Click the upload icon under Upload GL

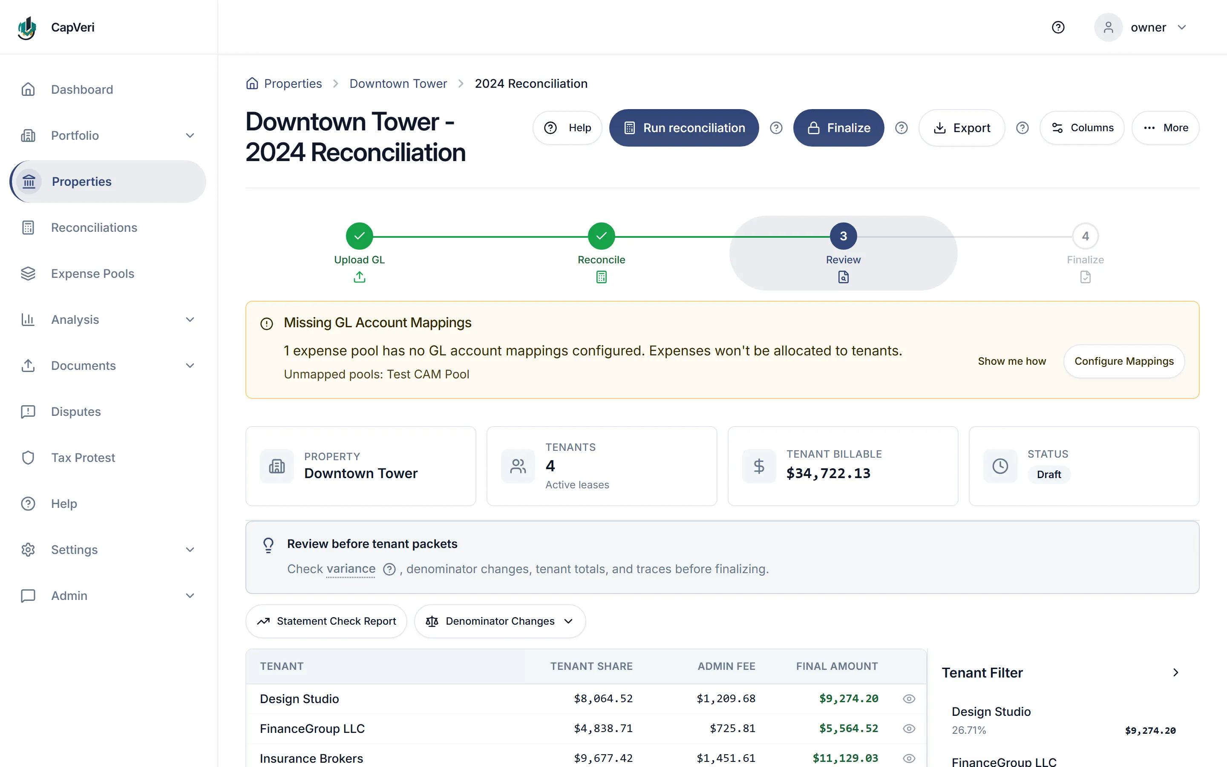click(360, 277)
